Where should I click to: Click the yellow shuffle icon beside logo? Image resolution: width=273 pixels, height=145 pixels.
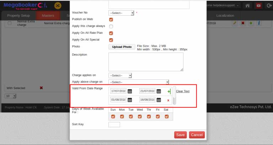(x=58, y=6)
